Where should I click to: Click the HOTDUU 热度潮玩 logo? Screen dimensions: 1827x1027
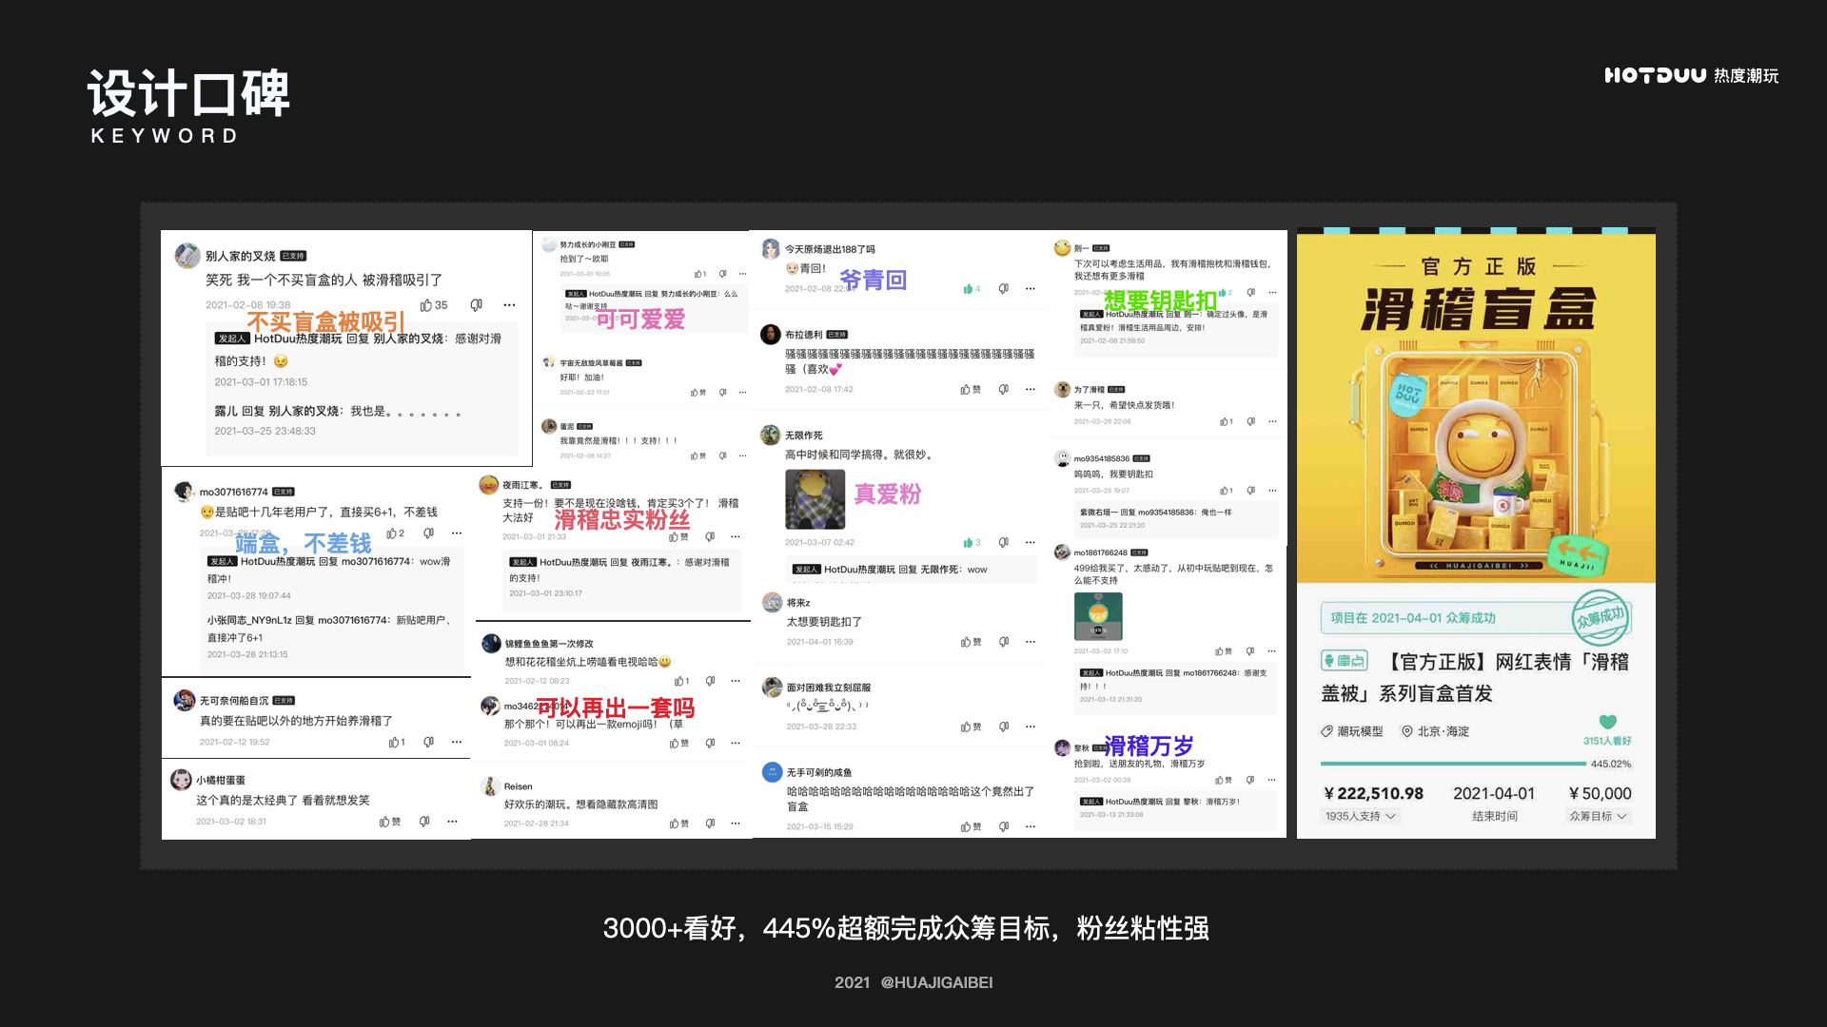tap(1690, 75)
